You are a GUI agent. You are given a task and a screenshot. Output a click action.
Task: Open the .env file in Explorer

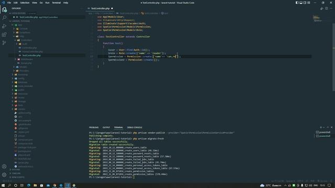20,117
